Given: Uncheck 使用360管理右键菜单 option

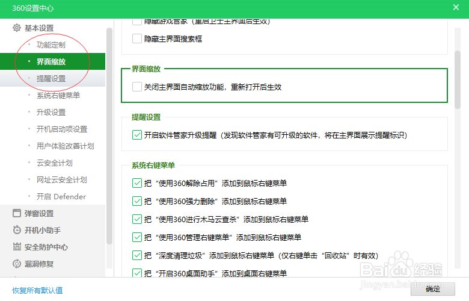Looking at the screenshot, I should (x=137, y=237).
